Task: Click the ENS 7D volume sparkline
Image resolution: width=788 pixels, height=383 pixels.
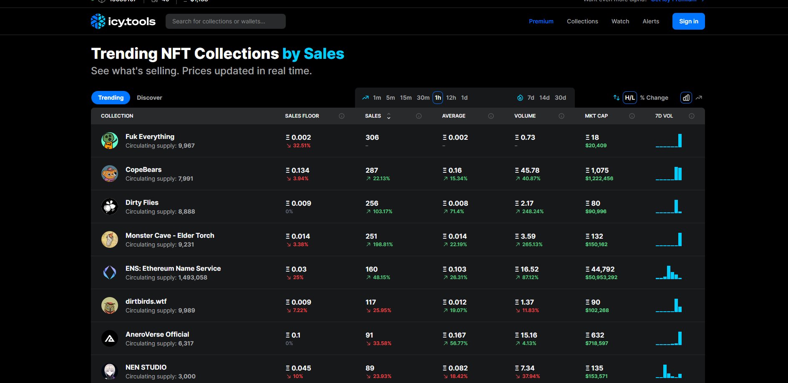Action: click(669, 272)
